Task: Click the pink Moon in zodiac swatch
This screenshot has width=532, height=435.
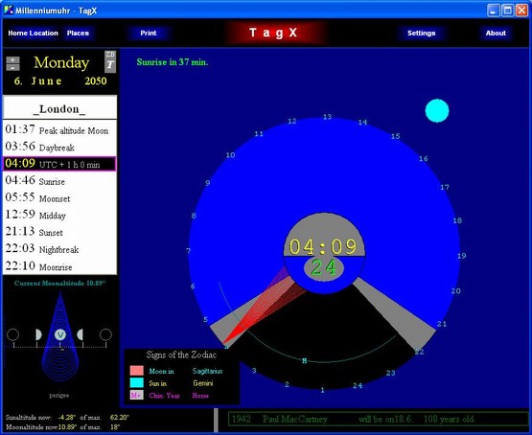Action: [137, 370]
